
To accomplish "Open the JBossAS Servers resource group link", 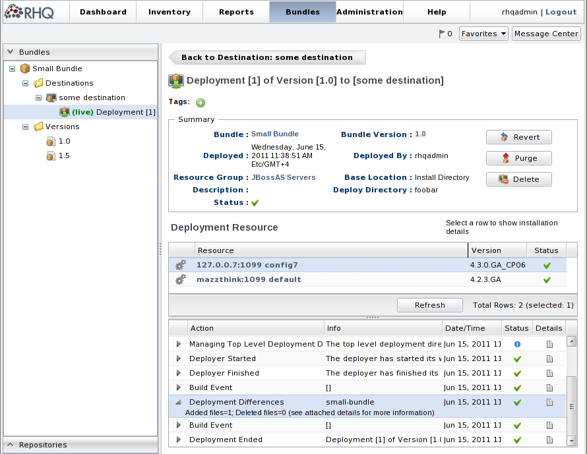I will point(284,177).
